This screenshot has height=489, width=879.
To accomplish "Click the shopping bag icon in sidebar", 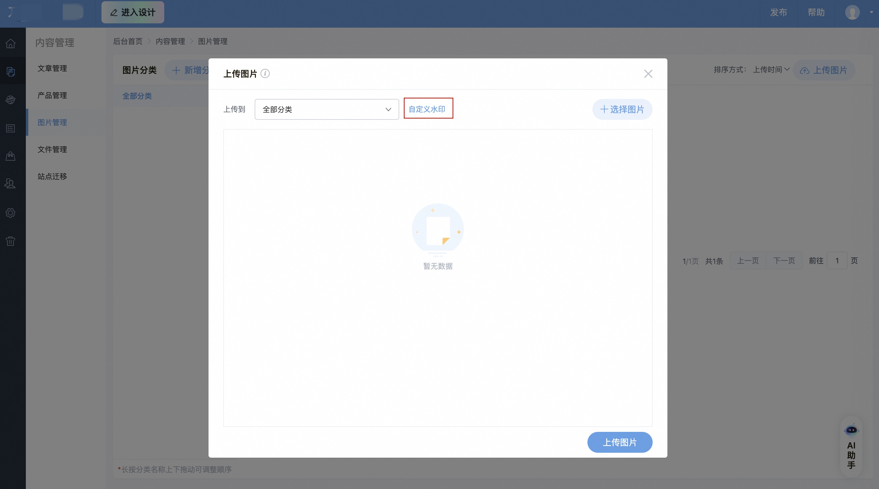I will pyautogui.click(x=10, y=156).
